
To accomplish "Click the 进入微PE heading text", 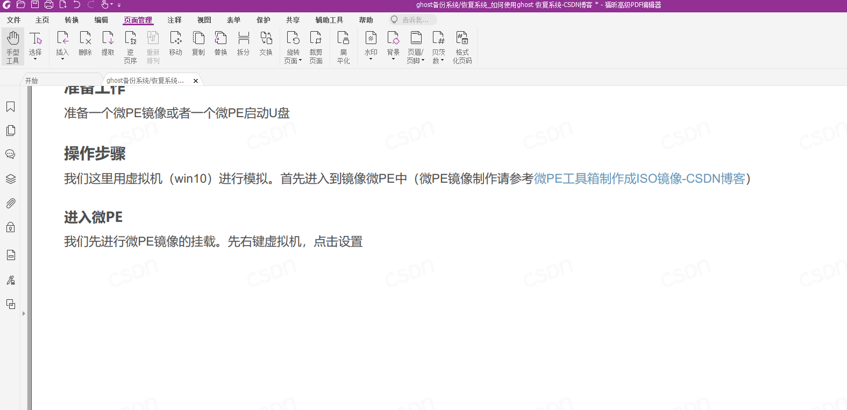I will [93, 217].
